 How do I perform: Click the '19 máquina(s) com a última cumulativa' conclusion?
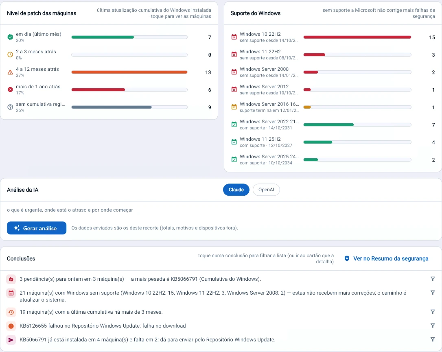click(x=91, y=312)
